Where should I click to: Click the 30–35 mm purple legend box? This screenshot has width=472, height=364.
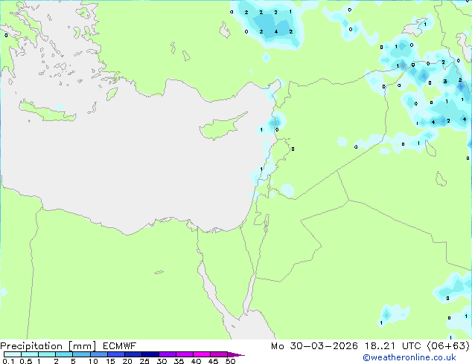(167, 354)
